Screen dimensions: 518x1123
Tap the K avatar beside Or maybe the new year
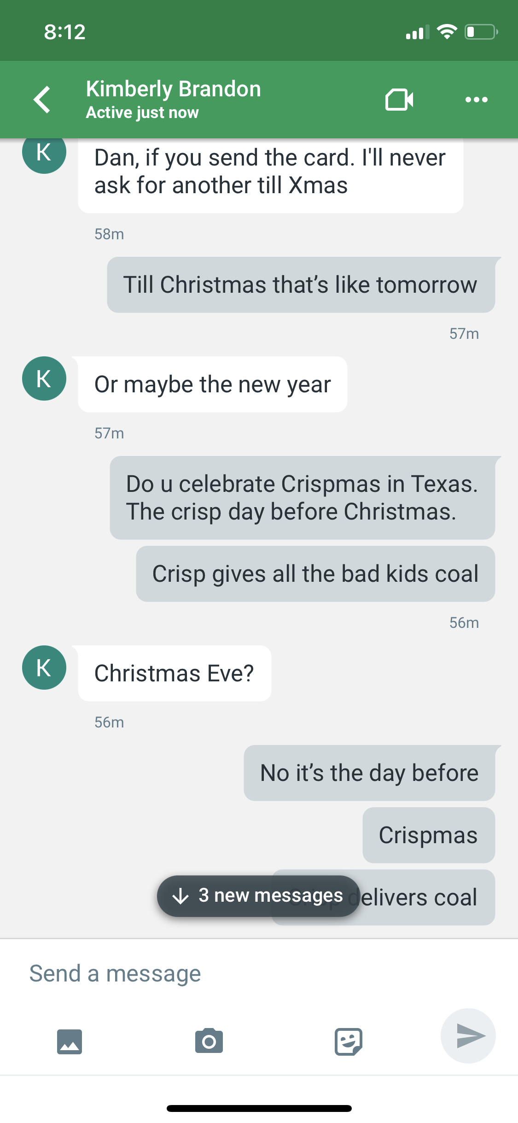point(44,378)
